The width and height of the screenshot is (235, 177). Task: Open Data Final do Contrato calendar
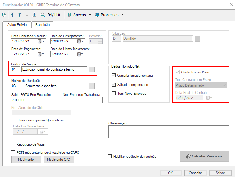point(209,98)
